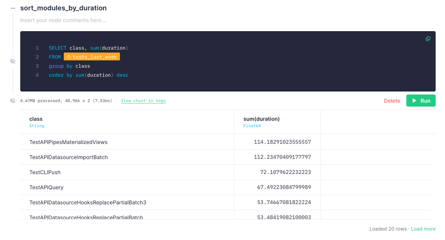Select the TestCLIPush row
Image resolution: width=445 pixels, height=240 pixels.
pos(45,172)
